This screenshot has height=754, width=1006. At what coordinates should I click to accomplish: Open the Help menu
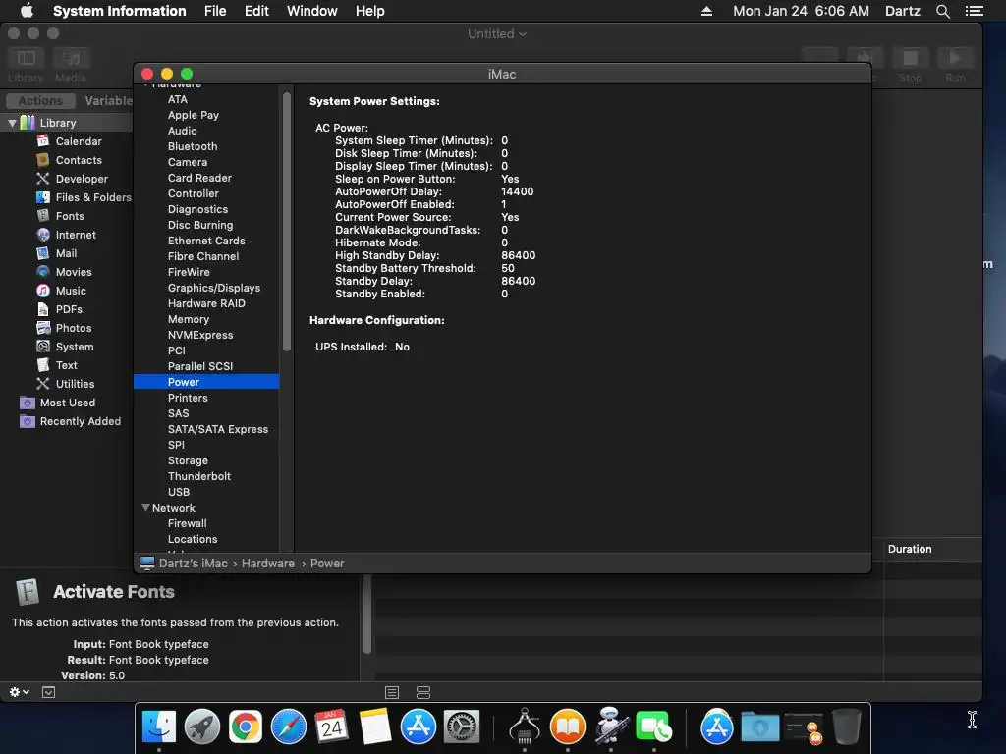(369, 11)
